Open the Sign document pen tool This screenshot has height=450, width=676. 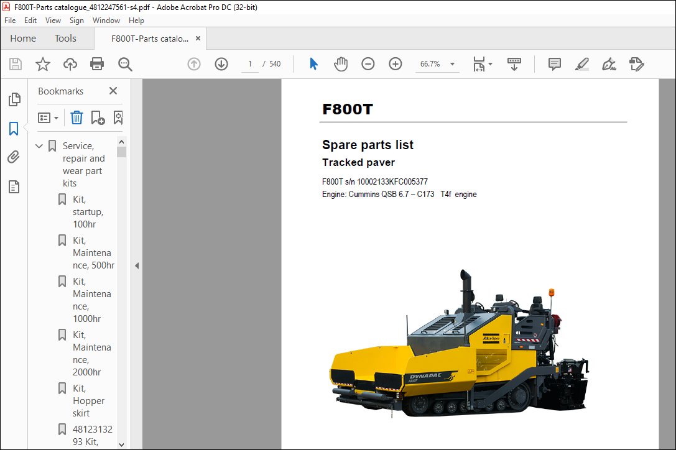[x=609, y=64]
